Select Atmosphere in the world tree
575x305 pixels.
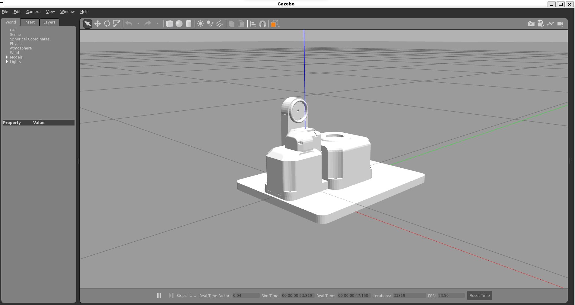pyautogui.click(x=21, y=48)
